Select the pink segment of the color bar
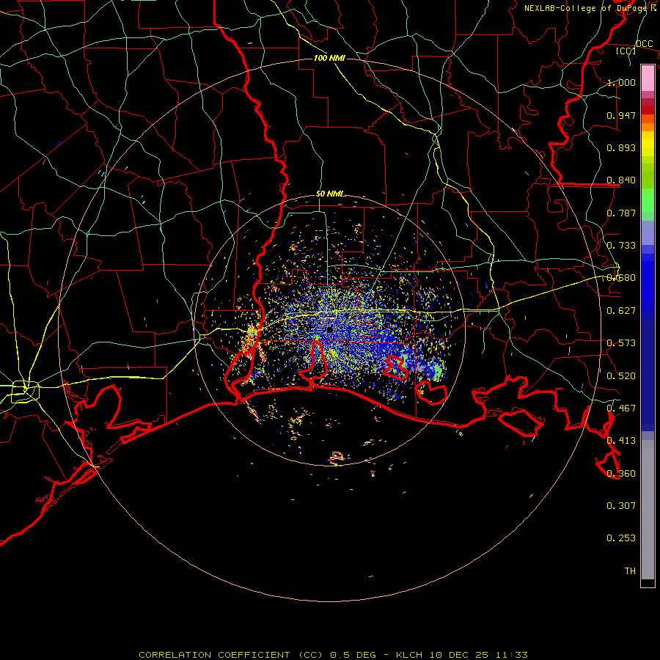 [648, 78]
